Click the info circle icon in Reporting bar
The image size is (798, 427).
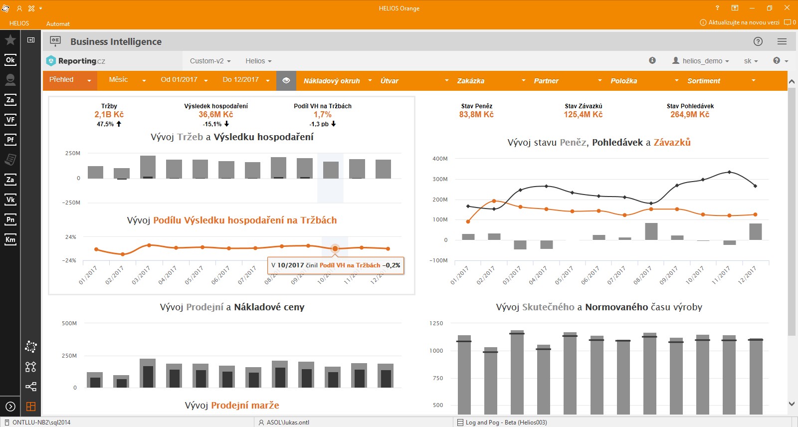click(652, 60)
